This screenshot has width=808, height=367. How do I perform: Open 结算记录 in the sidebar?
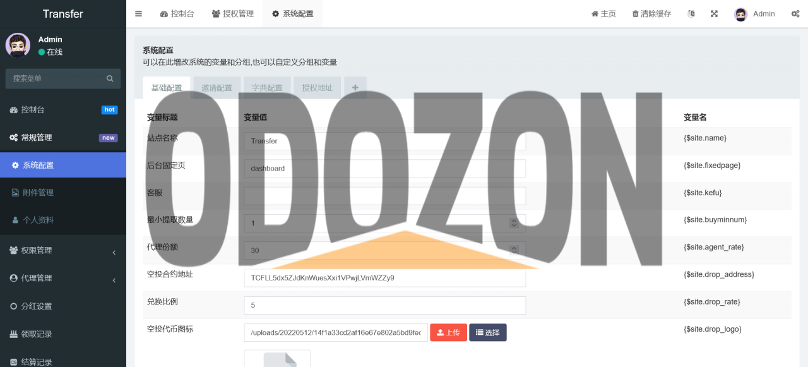click(63, 361)
